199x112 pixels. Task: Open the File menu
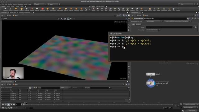click(2, 4)
